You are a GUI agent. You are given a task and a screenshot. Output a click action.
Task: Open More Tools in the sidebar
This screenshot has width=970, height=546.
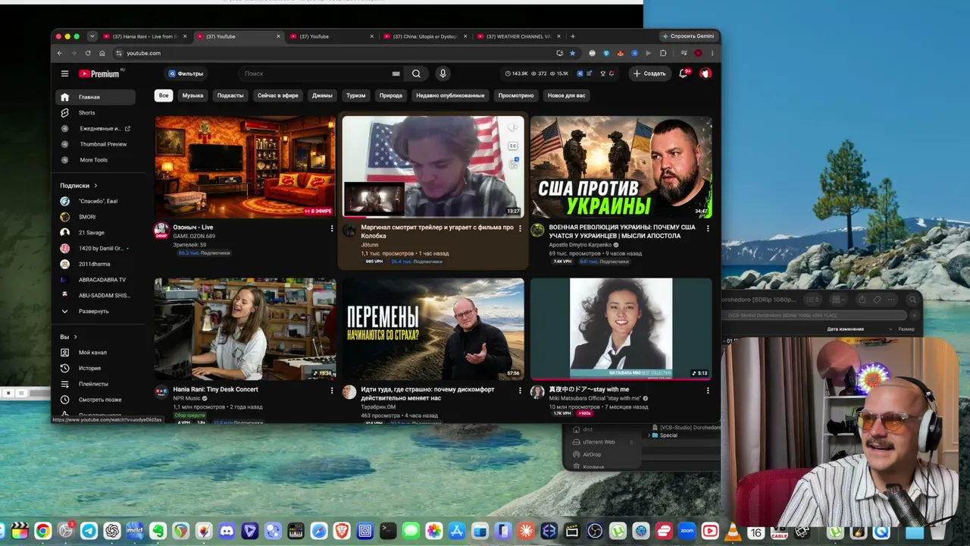pyautogui.click(x=95, y=160)
